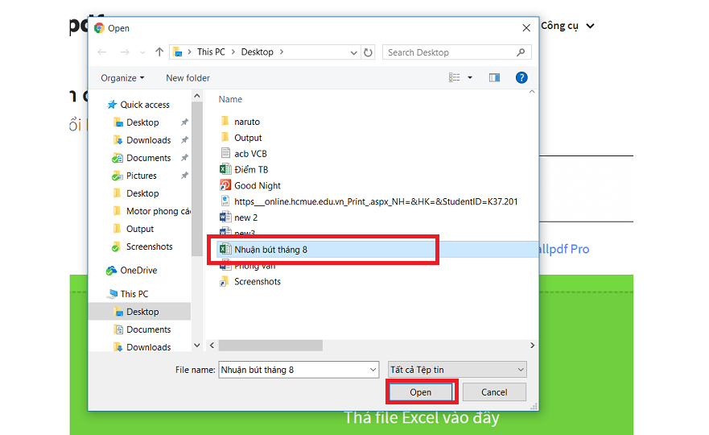709x435 pixels.
Task: Click the Search Desktop field
Action: coord(456,52)
